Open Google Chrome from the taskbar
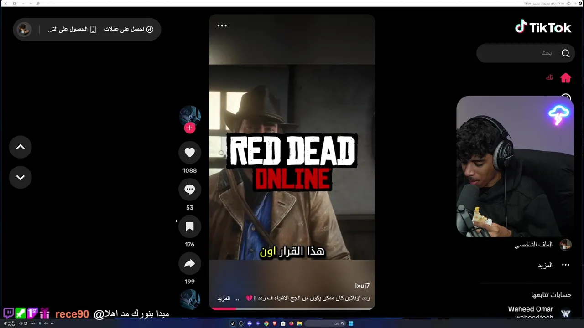This screenshot has height=328, width=584. (x=266, y=323)
